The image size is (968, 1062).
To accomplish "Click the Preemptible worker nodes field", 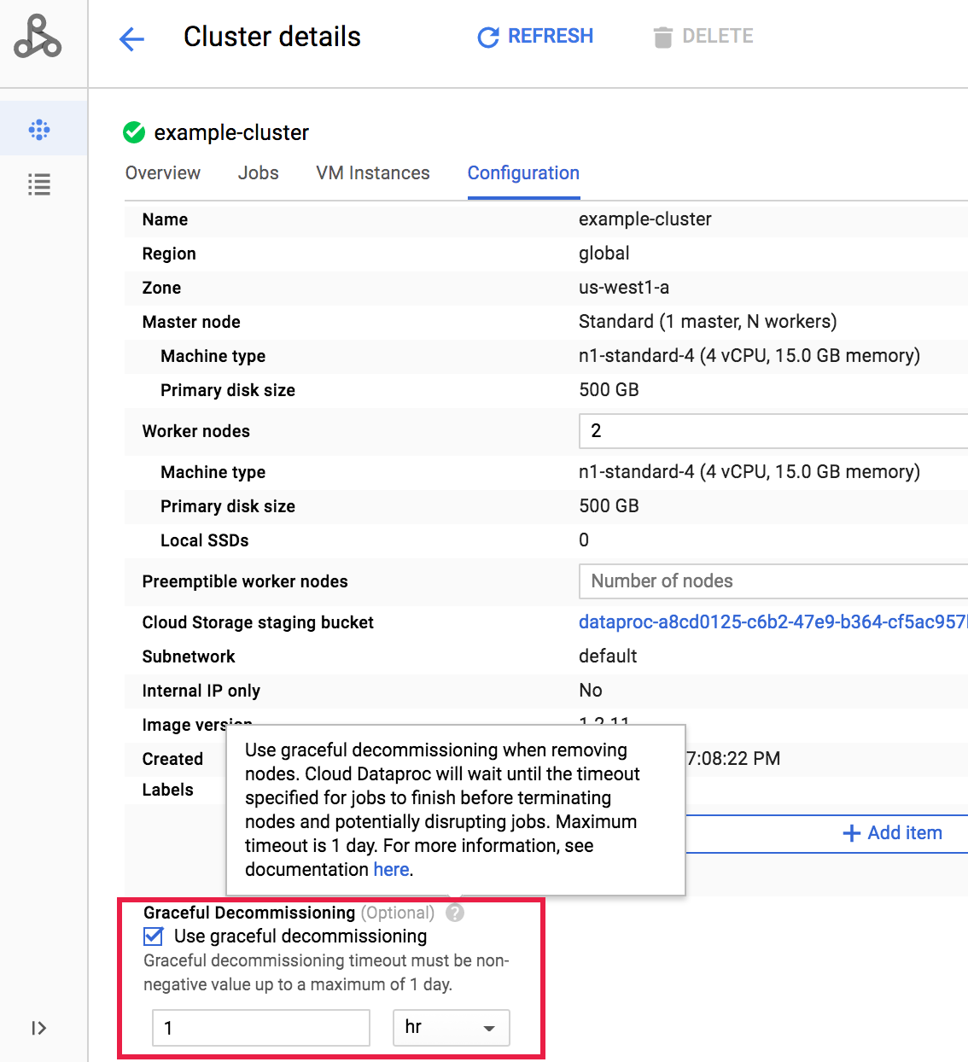I will pyautogui.click(x=773, y=581).
